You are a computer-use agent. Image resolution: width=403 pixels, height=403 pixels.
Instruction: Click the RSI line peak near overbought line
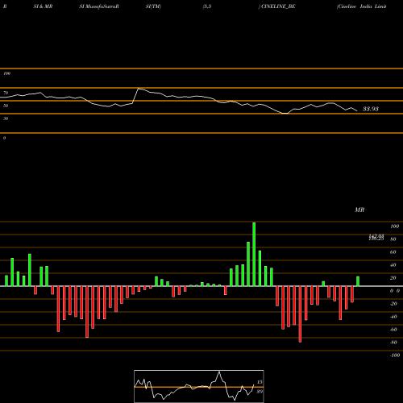point(139,89)
